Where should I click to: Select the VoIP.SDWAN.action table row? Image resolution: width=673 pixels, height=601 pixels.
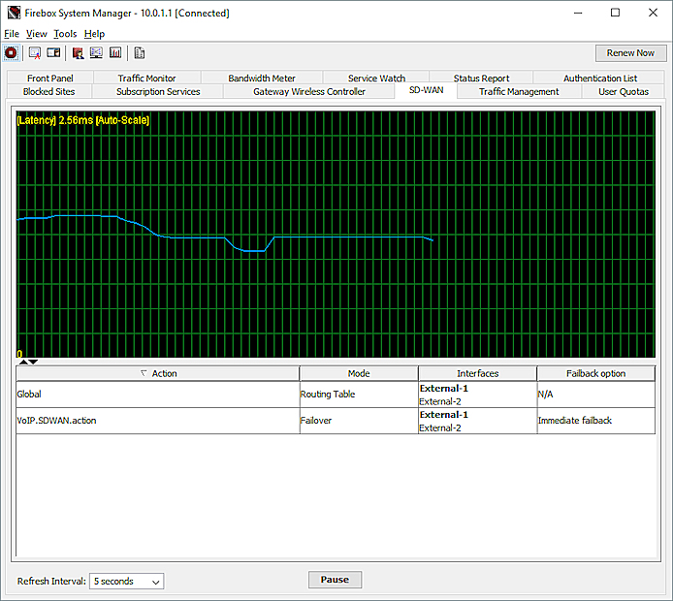157,421
